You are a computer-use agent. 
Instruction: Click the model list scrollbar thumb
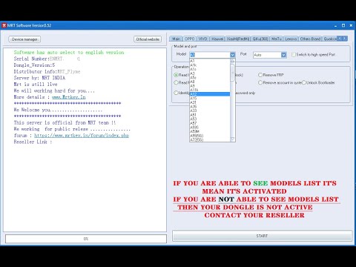pyautogui.click(x=232, y=73)
